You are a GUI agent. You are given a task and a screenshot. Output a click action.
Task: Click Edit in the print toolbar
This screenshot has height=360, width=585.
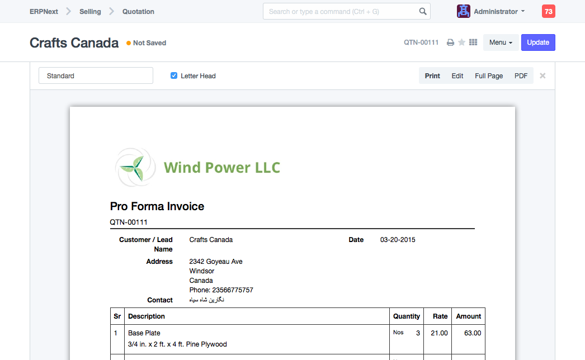pos(457,76)
